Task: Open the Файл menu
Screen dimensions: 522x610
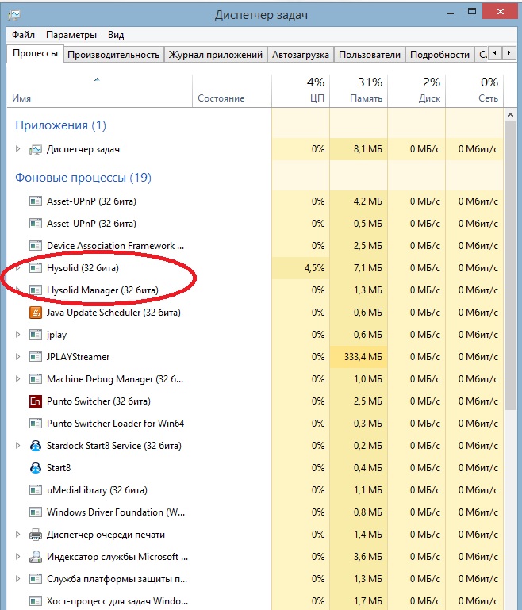Action: pos(23,35)
